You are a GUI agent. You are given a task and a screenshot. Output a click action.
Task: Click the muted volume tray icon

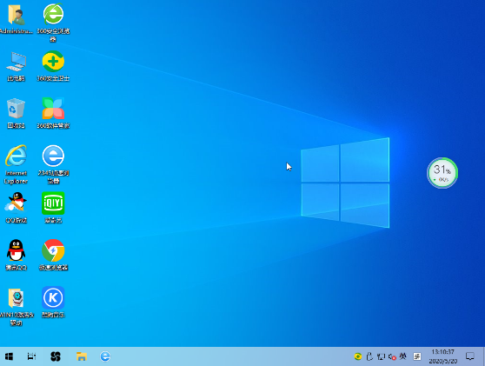coord(392,356)
